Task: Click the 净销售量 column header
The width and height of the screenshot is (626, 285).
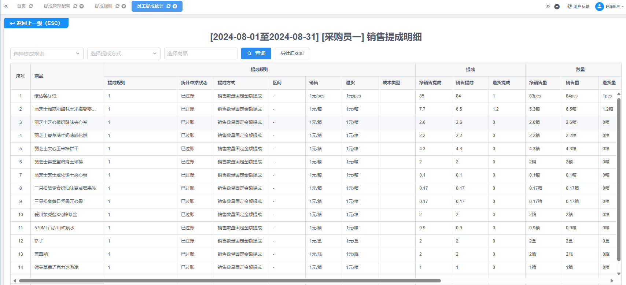Action: point(544,83)
